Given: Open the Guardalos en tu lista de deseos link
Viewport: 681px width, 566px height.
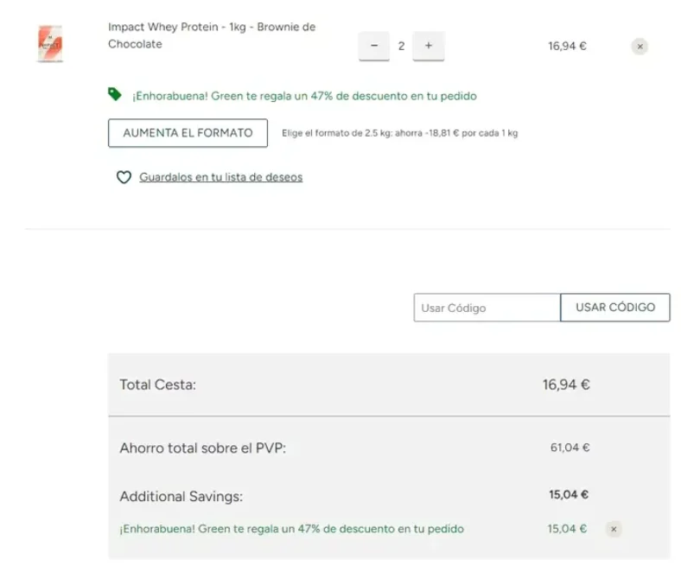Looking at the screenshot, I should 220,178.
